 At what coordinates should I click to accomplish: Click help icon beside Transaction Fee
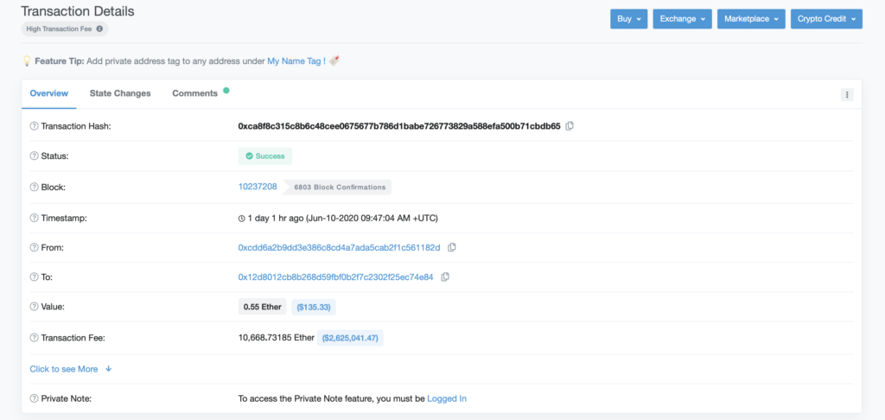pos(34,338)
